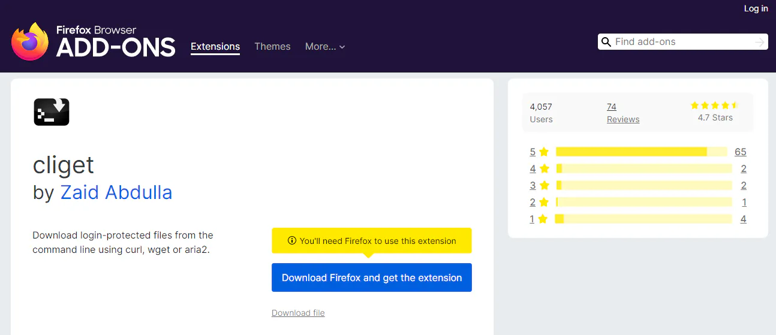This screenshot has height=335, width=776.
Task: Click the star icon in 3-star row
Action: [544, 185]
